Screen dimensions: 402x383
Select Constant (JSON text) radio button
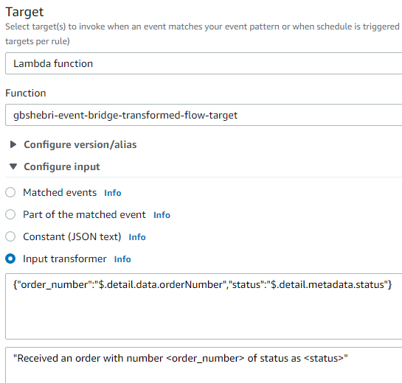click(x=10, y=236)
